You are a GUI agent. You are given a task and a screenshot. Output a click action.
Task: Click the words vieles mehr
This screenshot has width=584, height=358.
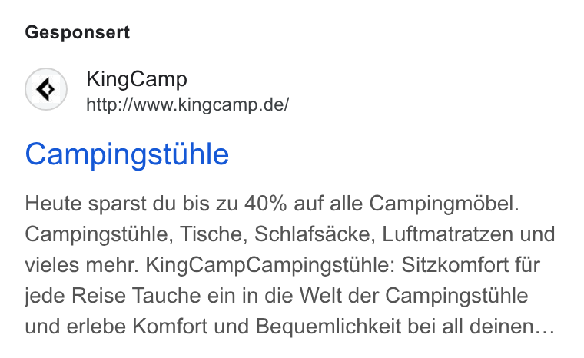pos(82,266)
